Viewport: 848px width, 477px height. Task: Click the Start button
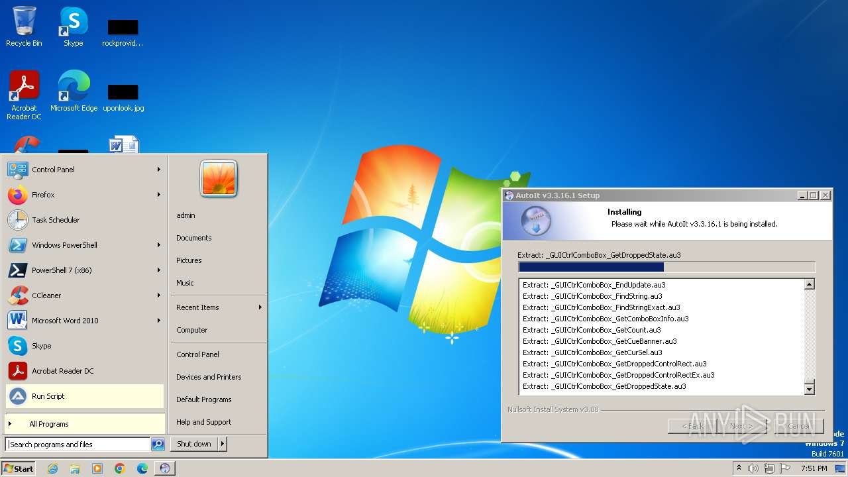[x=19, y=468]
